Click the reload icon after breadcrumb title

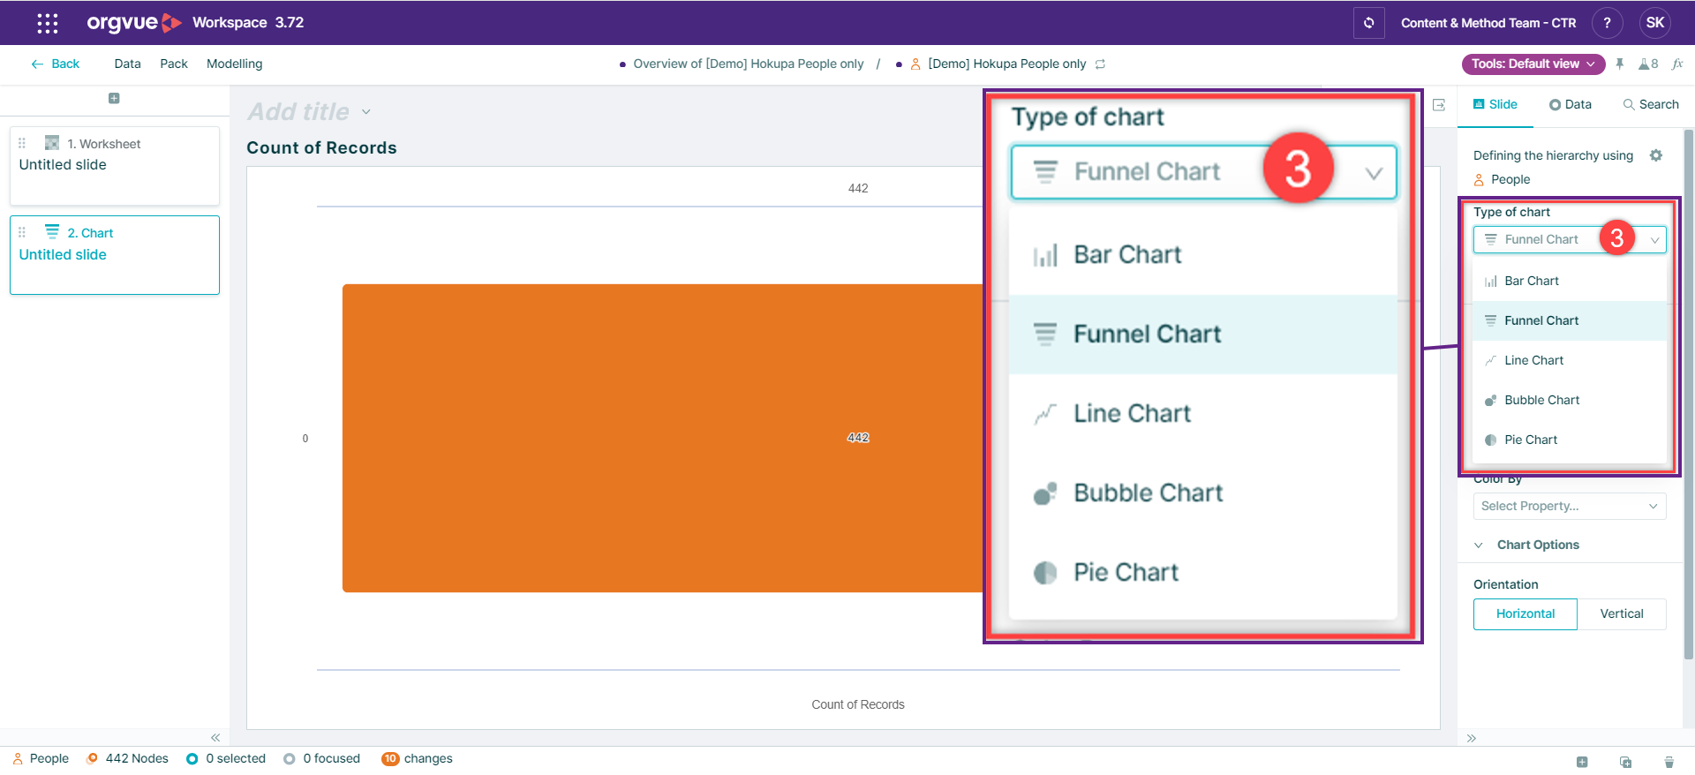pyautogui.click(x=1100, y=64)
